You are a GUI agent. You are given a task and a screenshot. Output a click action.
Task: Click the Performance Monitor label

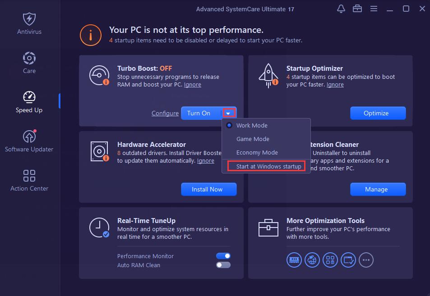pyautogui.click(x=145, y=256)
